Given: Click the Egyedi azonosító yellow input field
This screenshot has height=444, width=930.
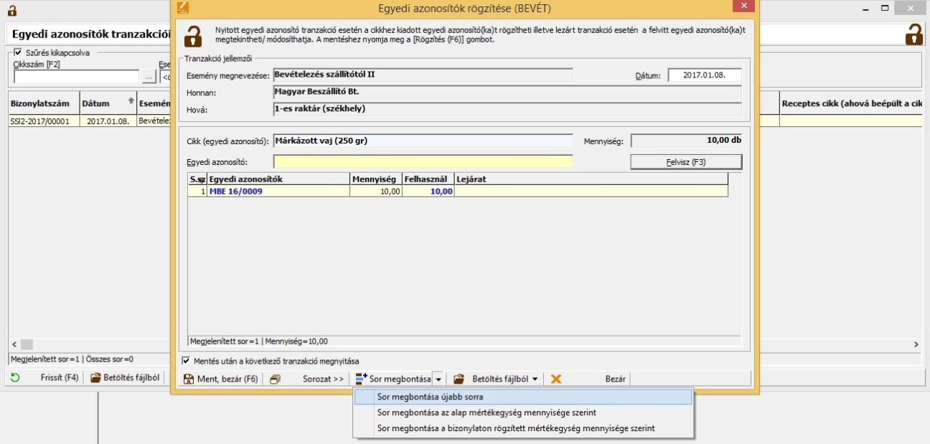Looking at the screenshot, I should (423, 162).
